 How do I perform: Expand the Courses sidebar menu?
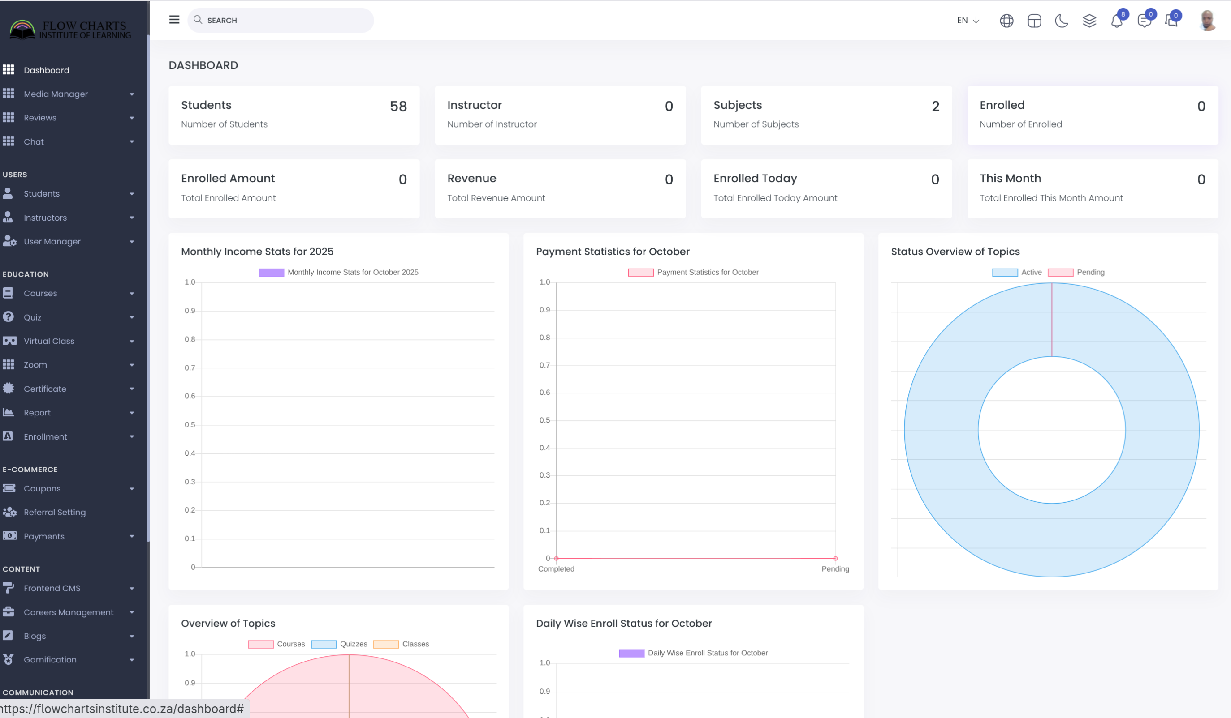tap(40, 293)
